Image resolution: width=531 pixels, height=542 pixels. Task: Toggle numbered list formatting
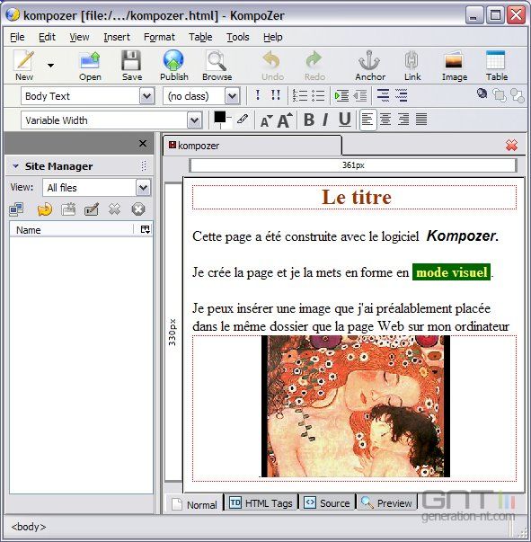point(300,95)
